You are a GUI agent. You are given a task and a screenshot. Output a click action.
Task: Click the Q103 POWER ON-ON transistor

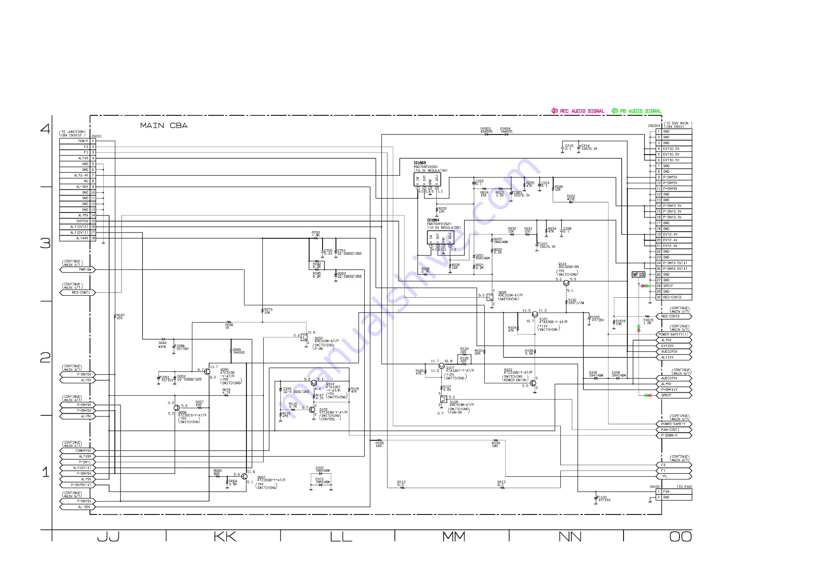click(533, 383)
